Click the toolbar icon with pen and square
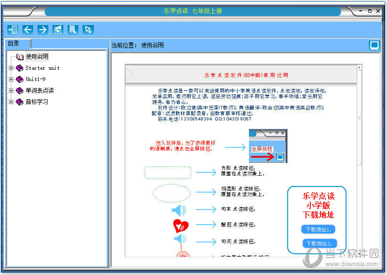Viewport: 387px width, 275px height. pyautogui.click(x=58, y=30)
